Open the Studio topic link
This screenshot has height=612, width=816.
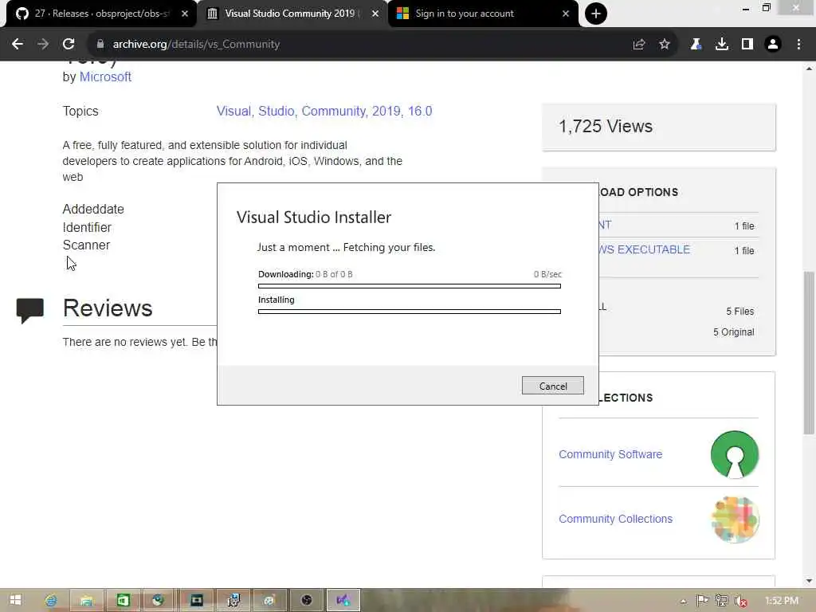coord(277,111)
